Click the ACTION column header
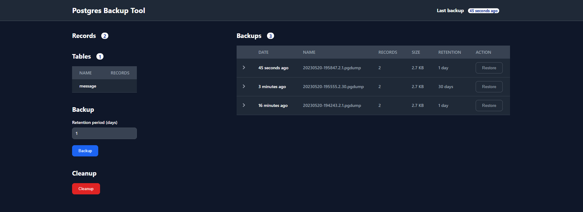 point(483,52)
